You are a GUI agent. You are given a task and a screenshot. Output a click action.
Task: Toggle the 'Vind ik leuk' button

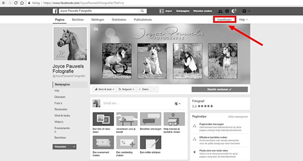click(102, 90)
